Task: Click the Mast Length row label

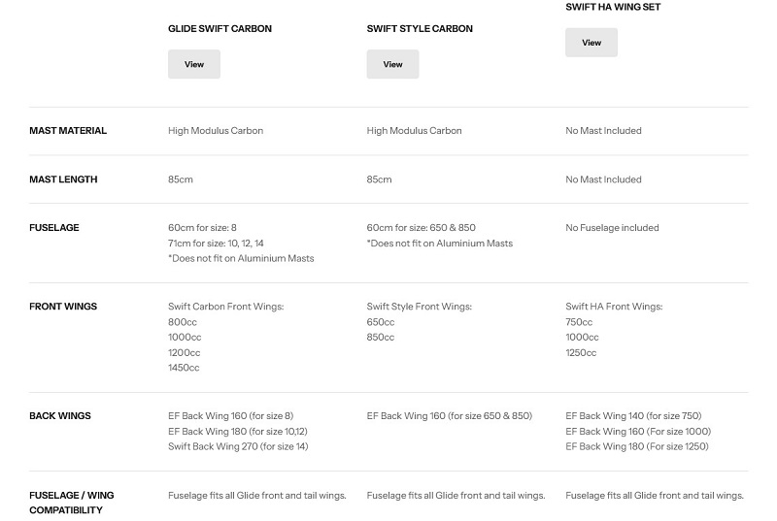Action: pos(63,179)
